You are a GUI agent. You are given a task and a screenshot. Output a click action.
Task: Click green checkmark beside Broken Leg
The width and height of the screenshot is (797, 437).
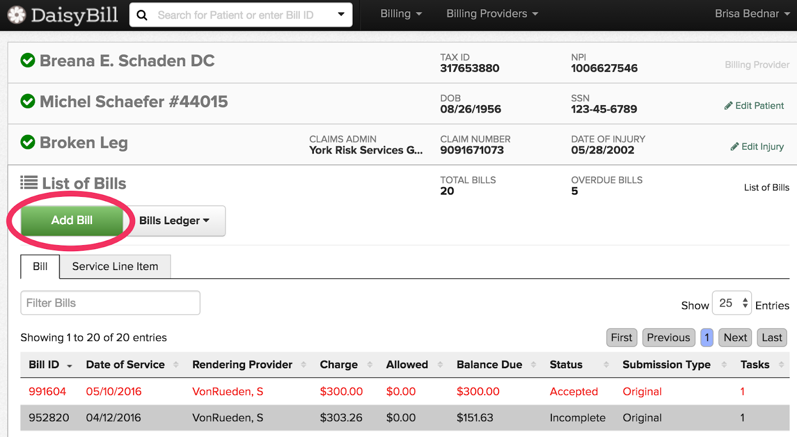[28, 143]
